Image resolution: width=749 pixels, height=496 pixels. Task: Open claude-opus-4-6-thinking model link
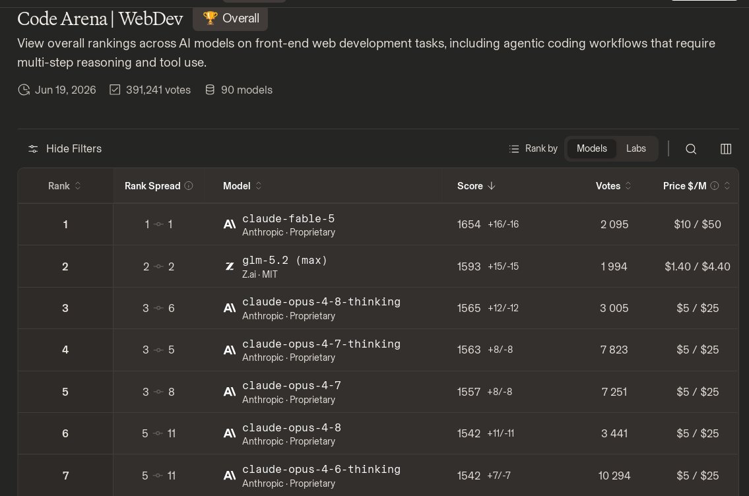tap(321, 470)
